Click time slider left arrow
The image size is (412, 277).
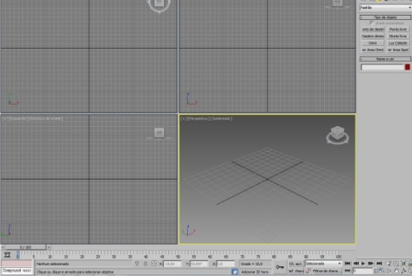point(3,247)
